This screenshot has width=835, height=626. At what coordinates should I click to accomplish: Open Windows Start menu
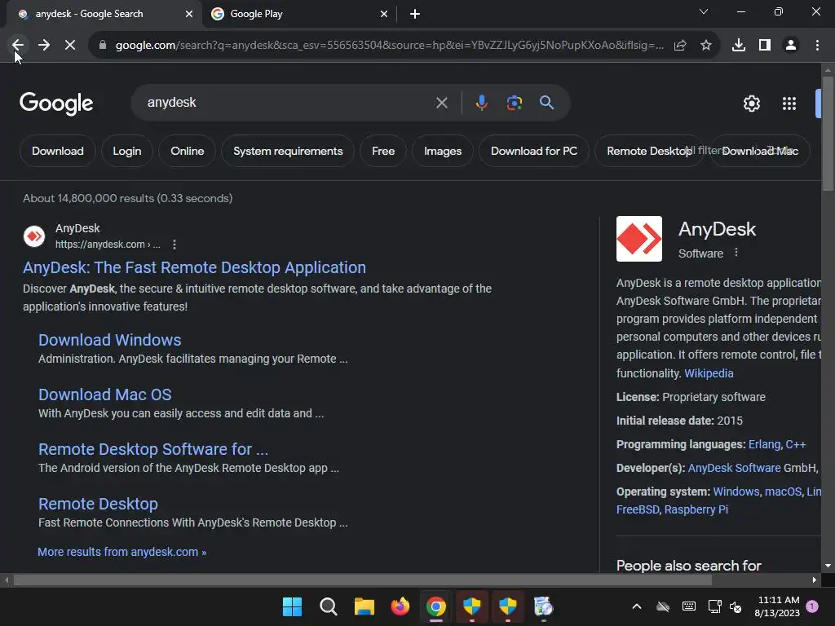(x=293, y=606)
